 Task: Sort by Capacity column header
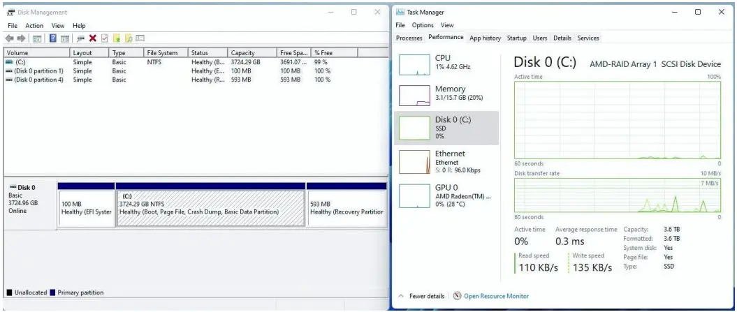click(252, 52)
